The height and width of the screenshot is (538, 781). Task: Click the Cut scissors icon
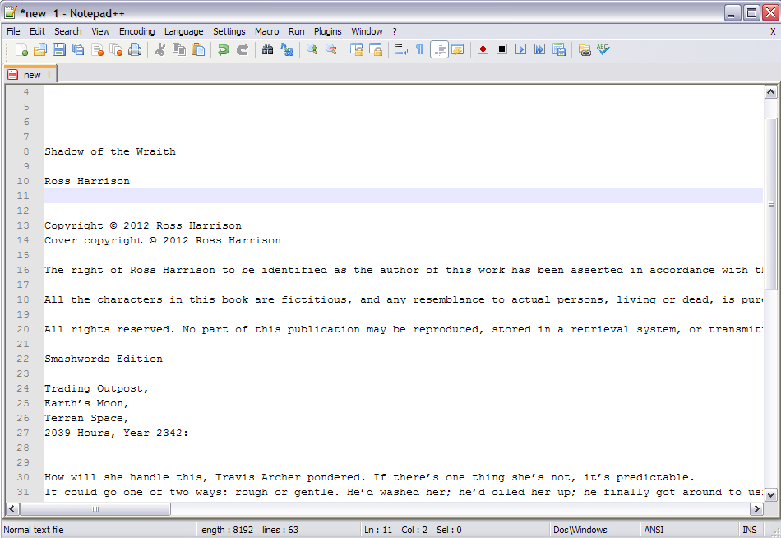click(159, 50)
